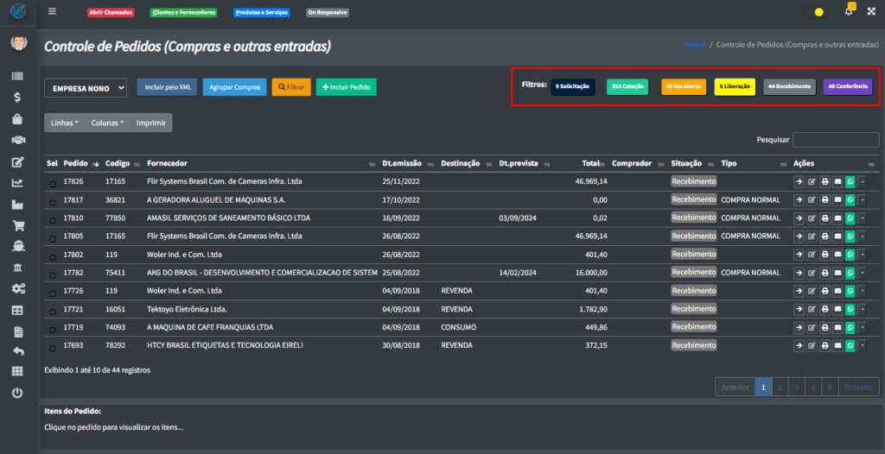This screenshot has width=885, height=454.
Task: Click WhatsApp icon for order 17826
Action: [850, 181]
